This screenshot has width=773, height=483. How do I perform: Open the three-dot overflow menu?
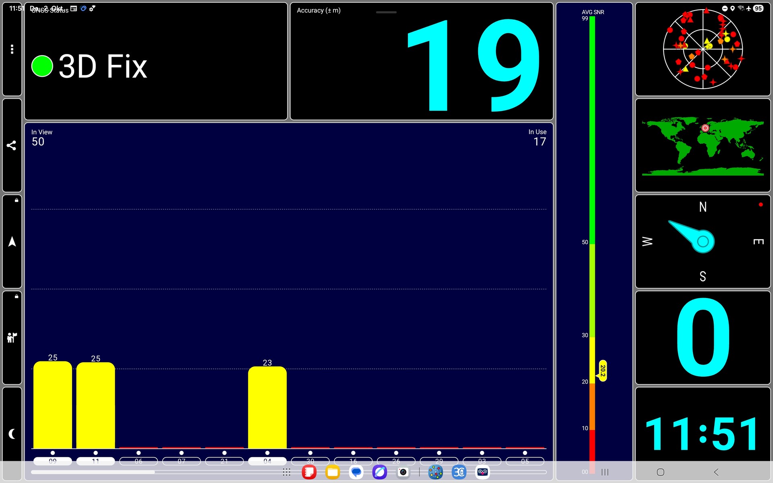tap(12, 49)
